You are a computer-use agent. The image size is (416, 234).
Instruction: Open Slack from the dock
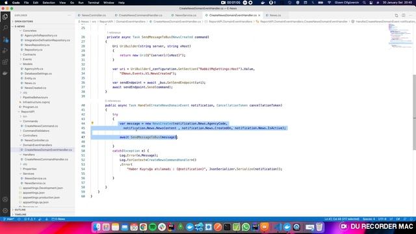tap(162, 227)
